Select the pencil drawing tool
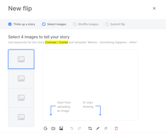 click(98, 128)
